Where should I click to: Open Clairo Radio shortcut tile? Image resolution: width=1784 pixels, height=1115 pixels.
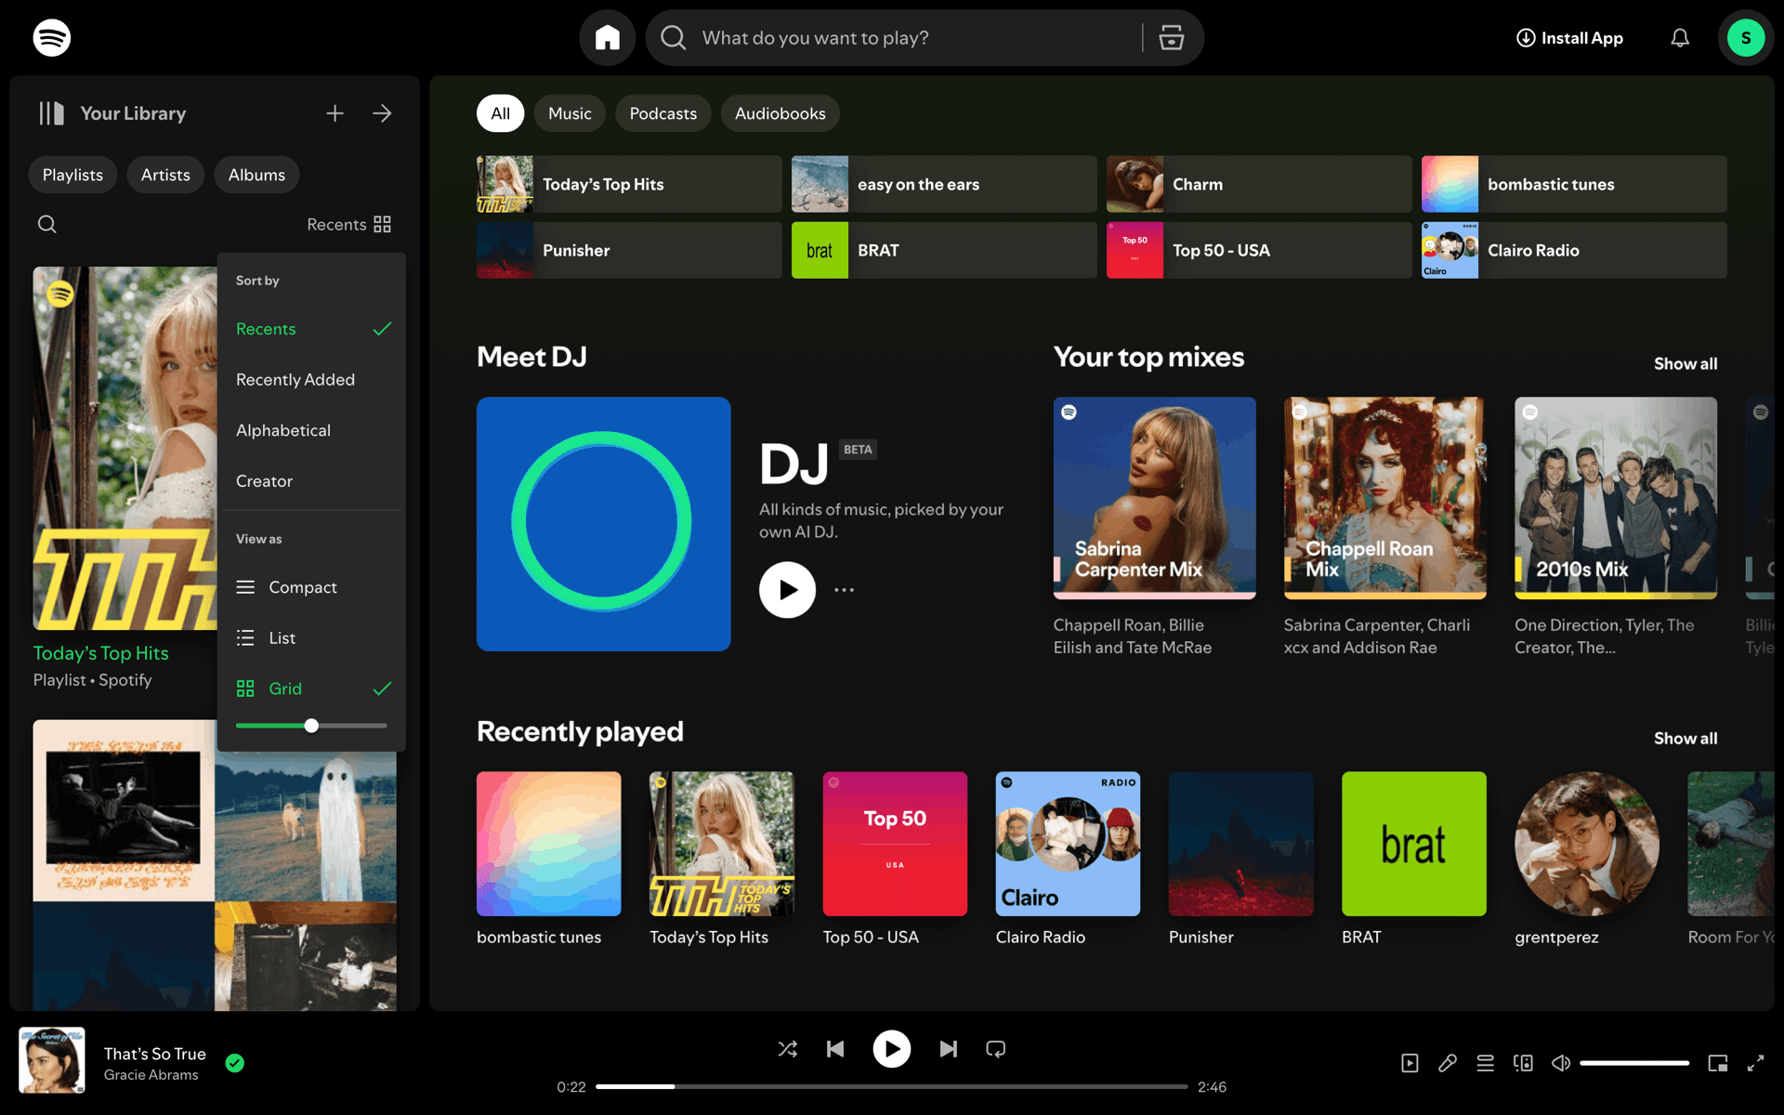[x=1574, y=250]
